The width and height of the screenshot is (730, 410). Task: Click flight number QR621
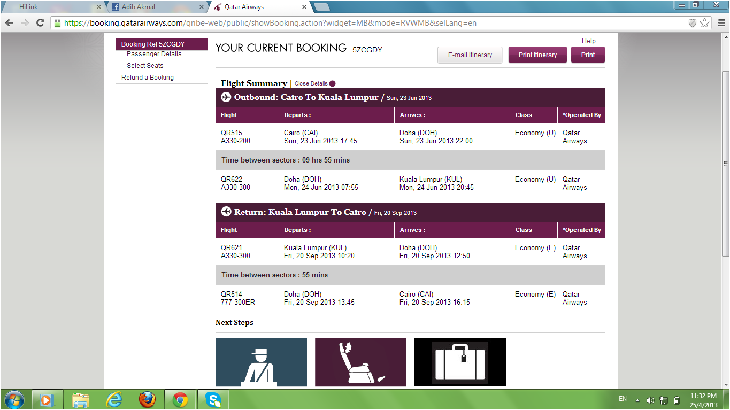coord(232,248)
